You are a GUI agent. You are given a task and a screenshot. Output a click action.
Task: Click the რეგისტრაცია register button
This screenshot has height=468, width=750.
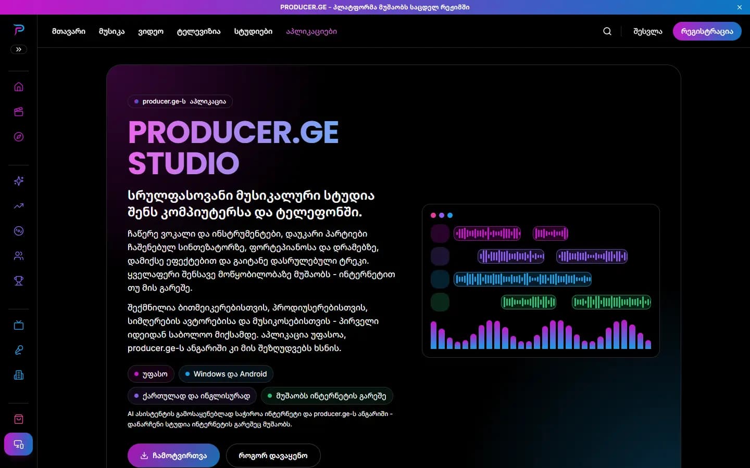pyautogui.click(x=707, y=31)
